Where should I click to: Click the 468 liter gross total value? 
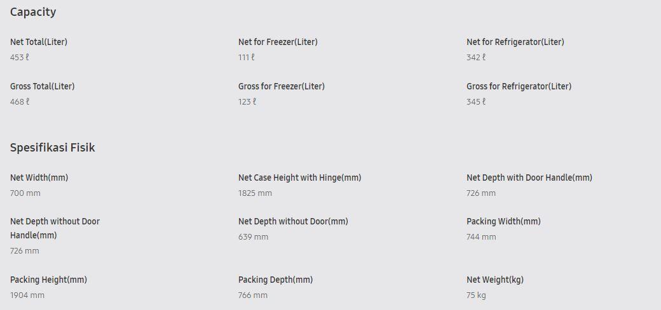20,101
